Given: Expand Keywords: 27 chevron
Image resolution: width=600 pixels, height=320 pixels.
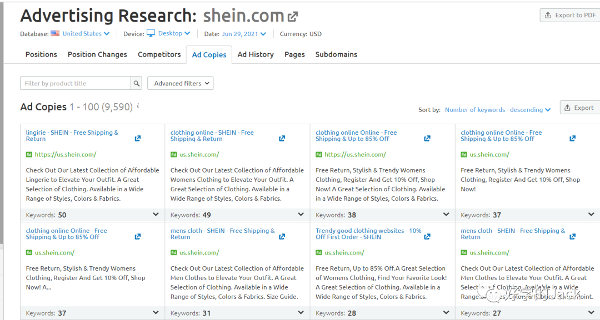Looking at the screenshot, I should coord(591,313).
